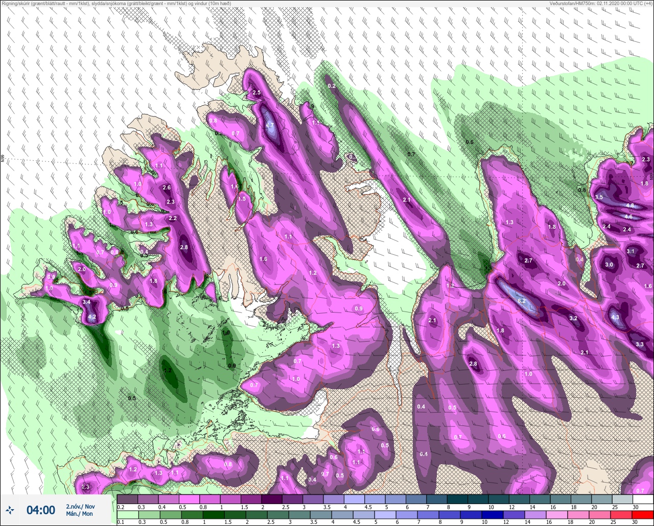Click the 4.8 precipitation value on the map
The image size is (654, 526).
(x=630, y=206)
